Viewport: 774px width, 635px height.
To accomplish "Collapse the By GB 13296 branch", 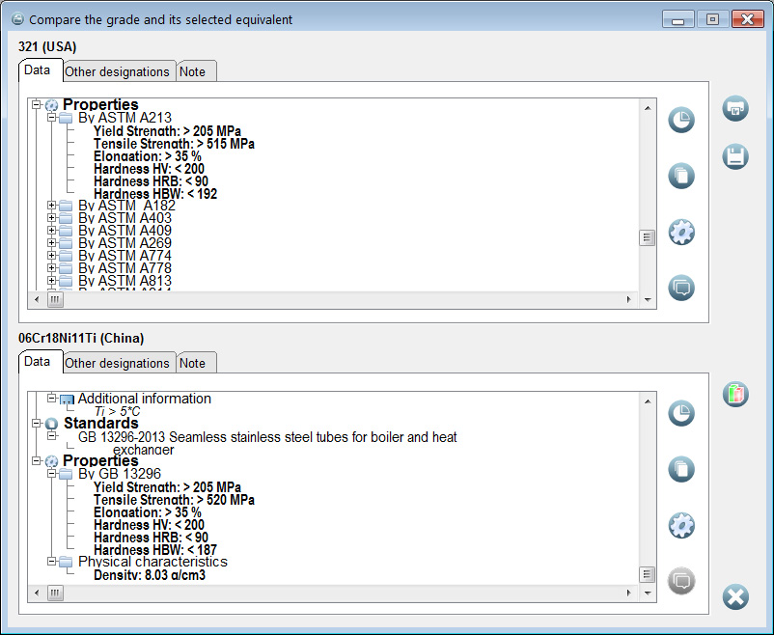I will (51, 474).
